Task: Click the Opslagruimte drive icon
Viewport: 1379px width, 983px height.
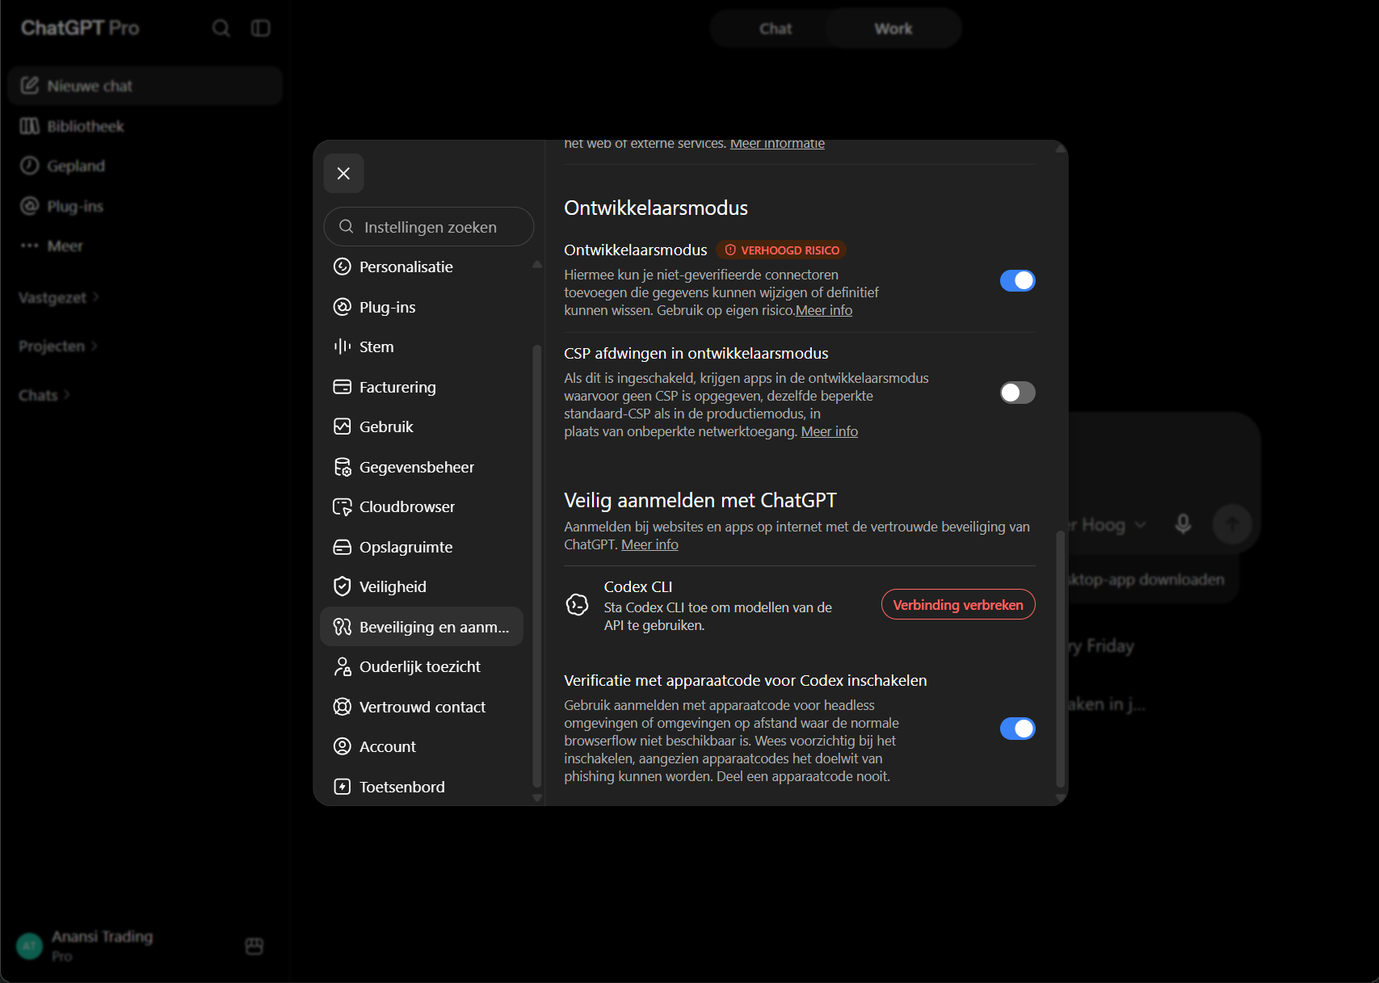Action: (343, 547)
